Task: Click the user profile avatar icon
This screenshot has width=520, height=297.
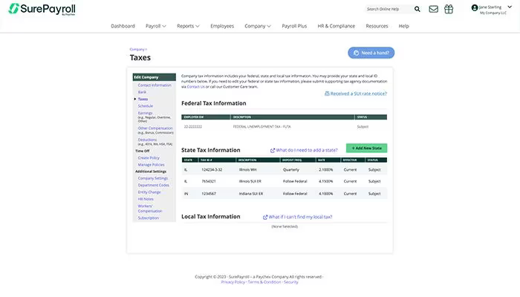Action: click(475, 7)
